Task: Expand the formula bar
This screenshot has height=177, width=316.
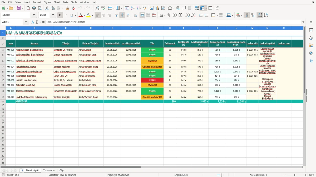Action: pos(304,22)
